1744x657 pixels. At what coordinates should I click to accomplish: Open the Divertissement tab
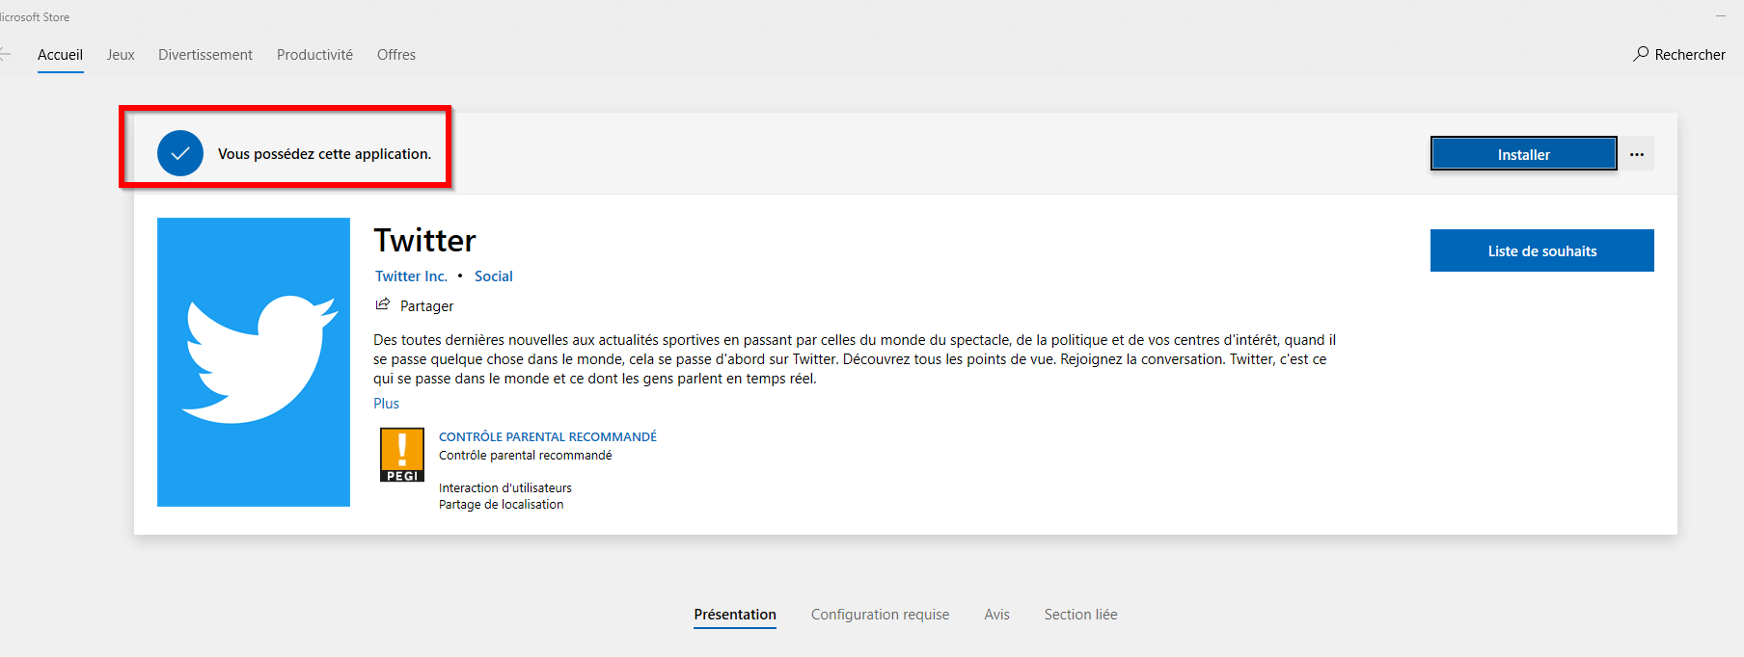[x=205, y=55]
